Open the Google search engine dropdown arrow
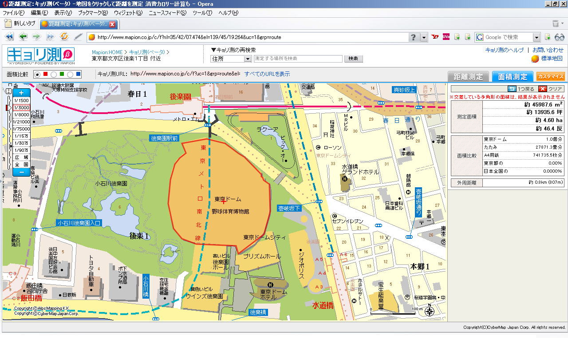The image size is (568, 355). [x=536, y=37]
